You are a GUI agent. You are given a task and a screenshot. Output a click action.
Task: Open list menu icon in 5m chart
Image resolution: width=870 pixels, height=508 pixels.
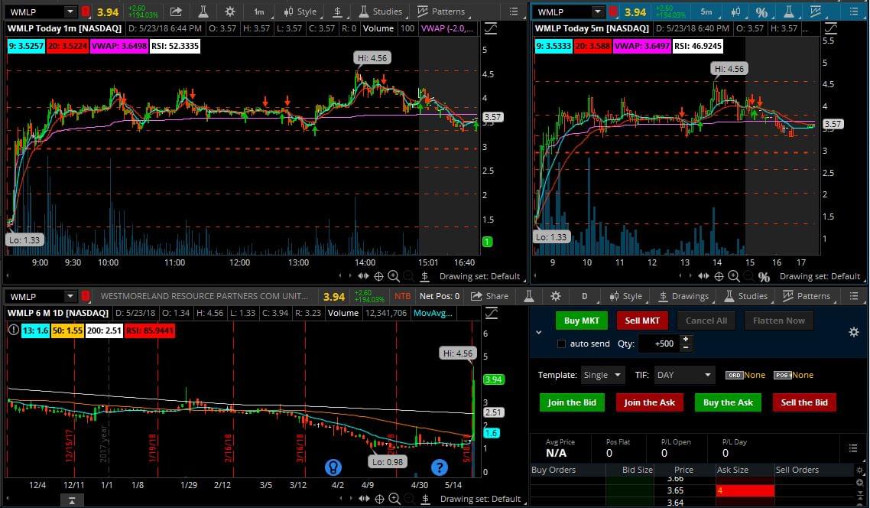point(854,11)
